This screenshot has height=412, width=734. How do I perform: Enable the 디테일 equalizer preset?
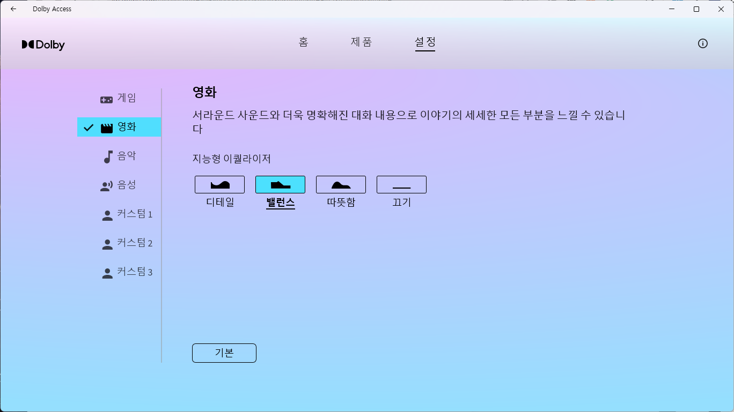coord(219,184)
